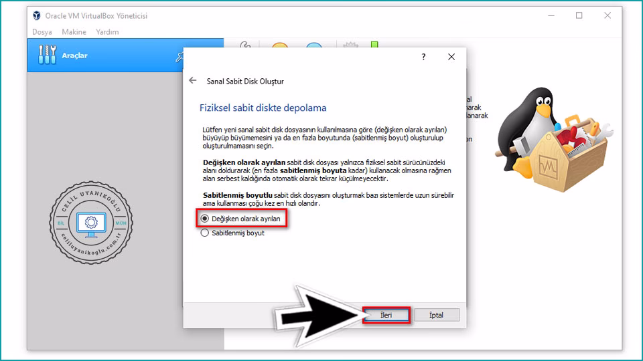
Task: Open the Yardım menu
Action: 107,32
